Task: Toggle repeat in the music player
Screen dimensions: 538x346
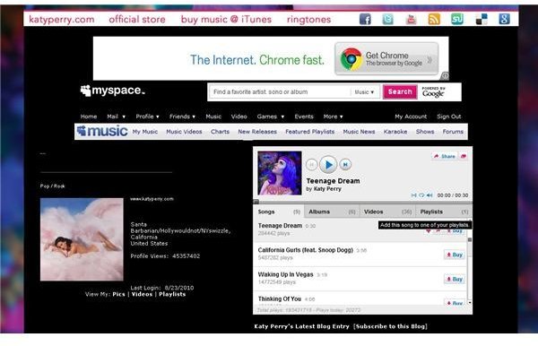Action: pos(421,195)
